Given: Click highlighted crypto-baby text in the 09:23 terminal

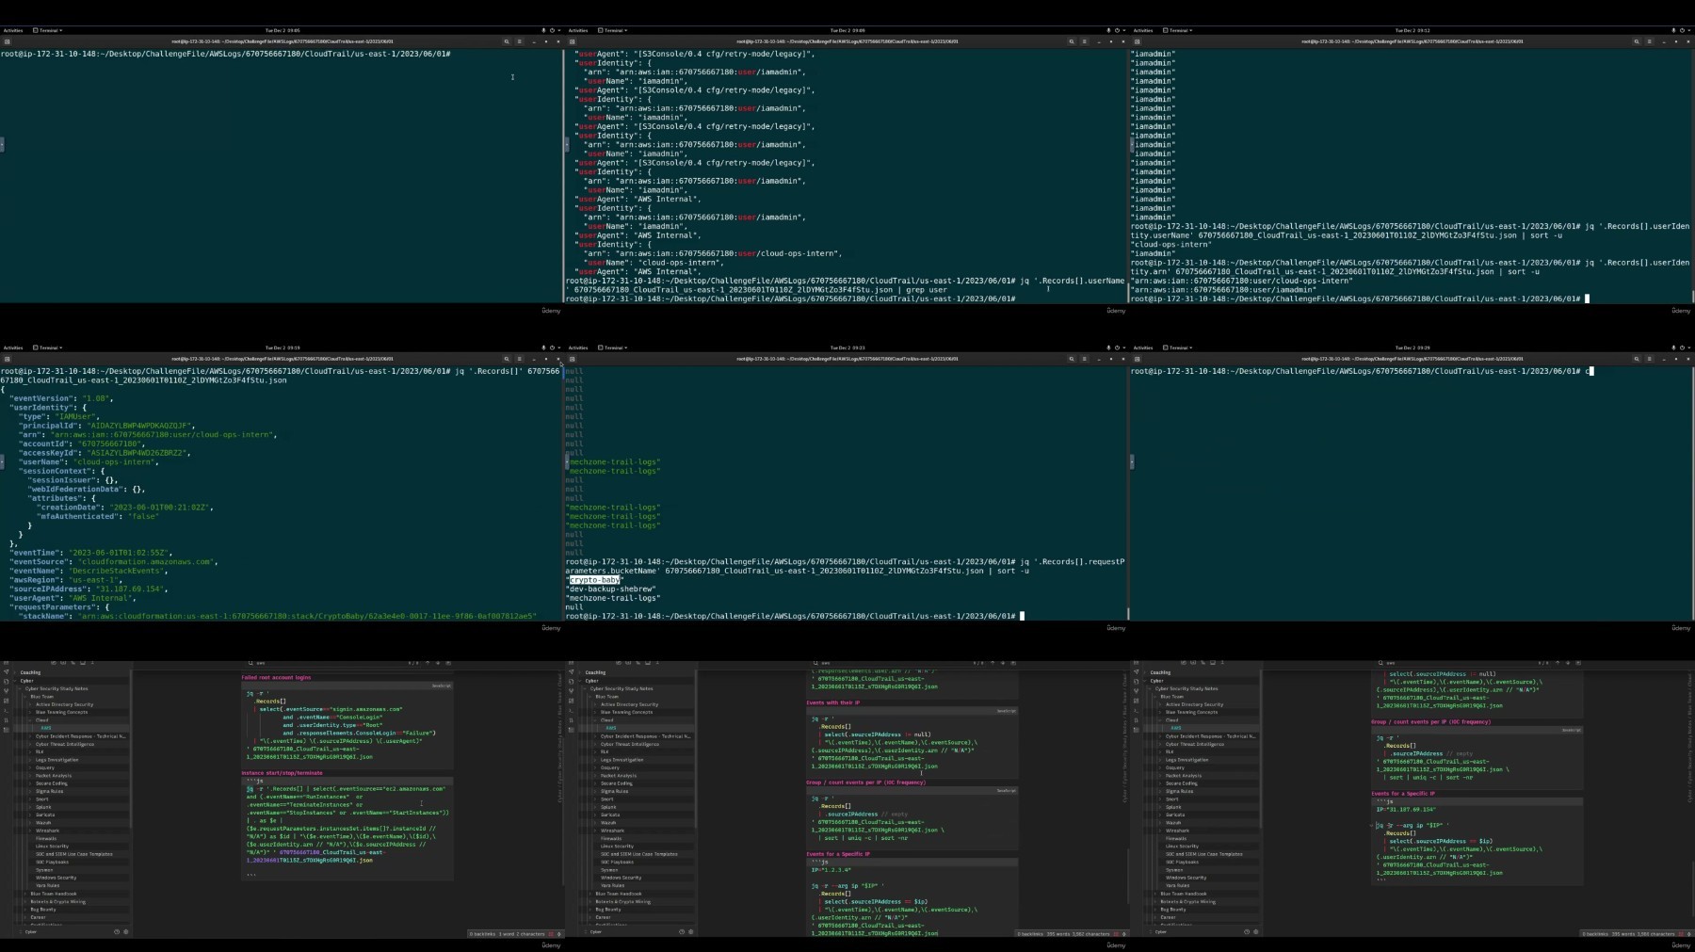Looking at the screenshot, I should (x=595, y=580).
